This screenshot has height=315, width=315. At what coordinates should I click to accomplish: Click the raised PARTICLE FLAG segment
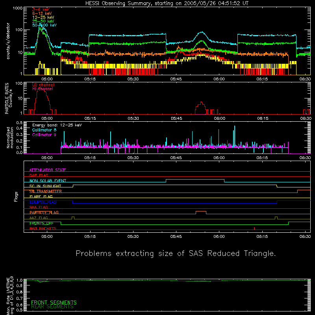[x=201, y=211]
